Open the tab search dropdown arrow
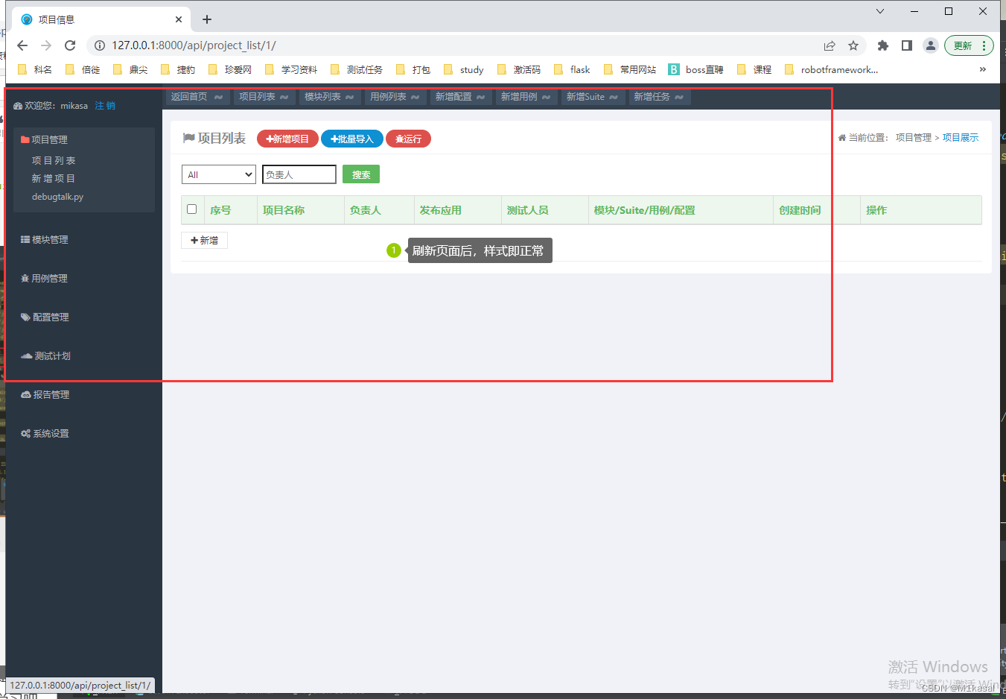Viewport: 1006px width, 699px height. 880,11
